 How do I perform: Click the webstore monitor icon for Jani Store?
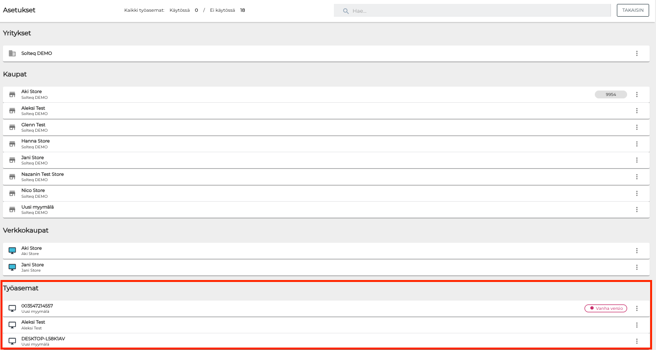pyautogui.click(x=12, y=267)
